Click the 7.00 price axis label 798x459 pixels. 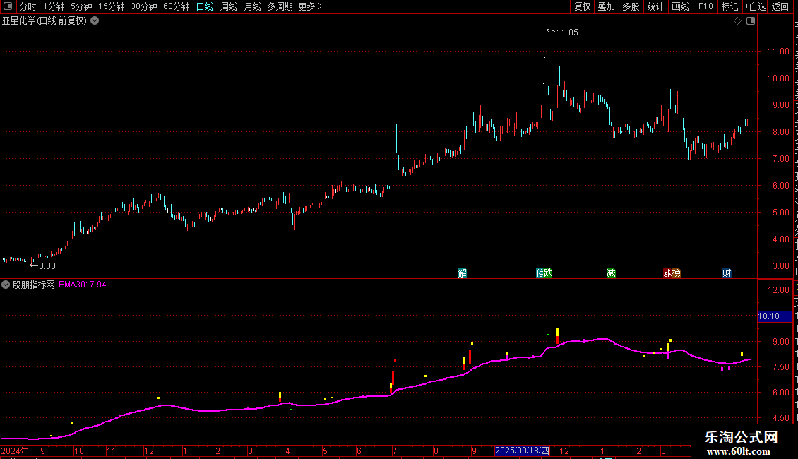pos(780,158)
